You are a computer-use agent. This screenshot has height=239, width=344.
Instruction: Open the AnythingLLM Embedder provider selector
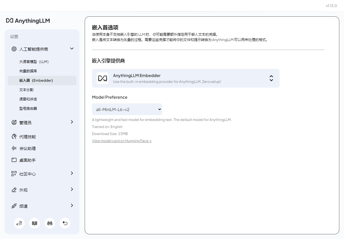pyautogui.click(x=185, y=78)
